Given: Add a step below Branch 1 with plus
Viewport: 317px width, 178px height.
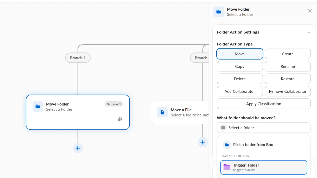Looking at the screenshot, I should pos(78,148).
